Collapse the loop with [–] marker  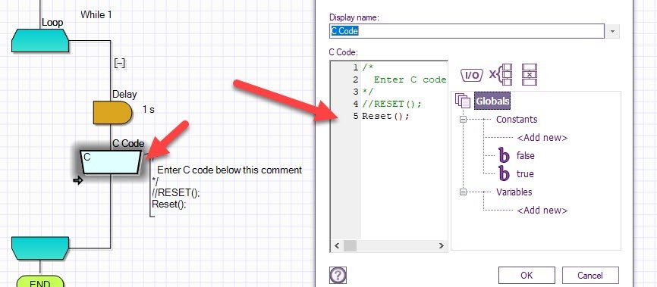click(x=120, y=63)
